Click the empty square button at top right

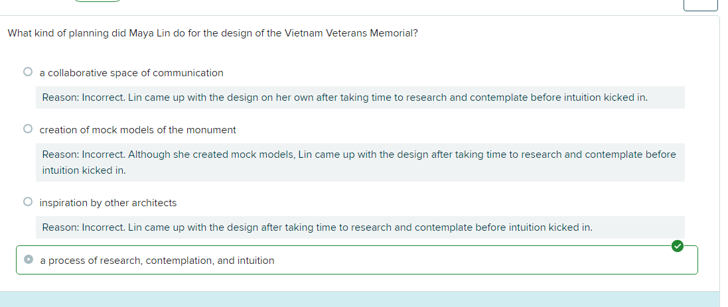coord(700,4)
